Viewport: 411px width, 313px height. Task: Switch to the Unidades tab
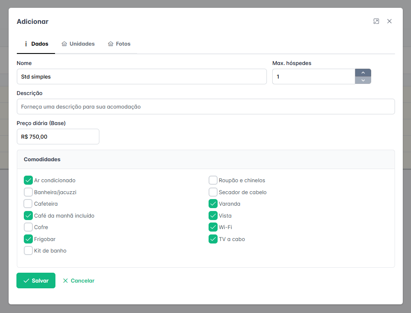tap(78, 44)
